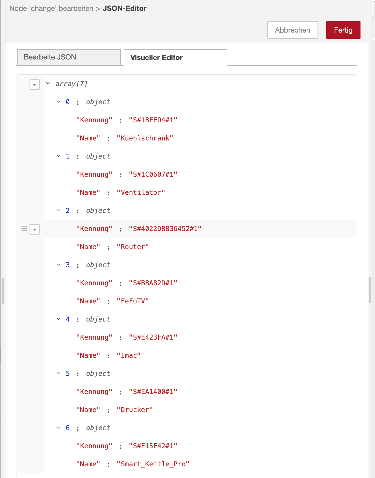Image resolution: width=375 pixels, height=478 pixels.
Task: Collapse object 5 containing Drucker
Action: [x=59, y=373]
